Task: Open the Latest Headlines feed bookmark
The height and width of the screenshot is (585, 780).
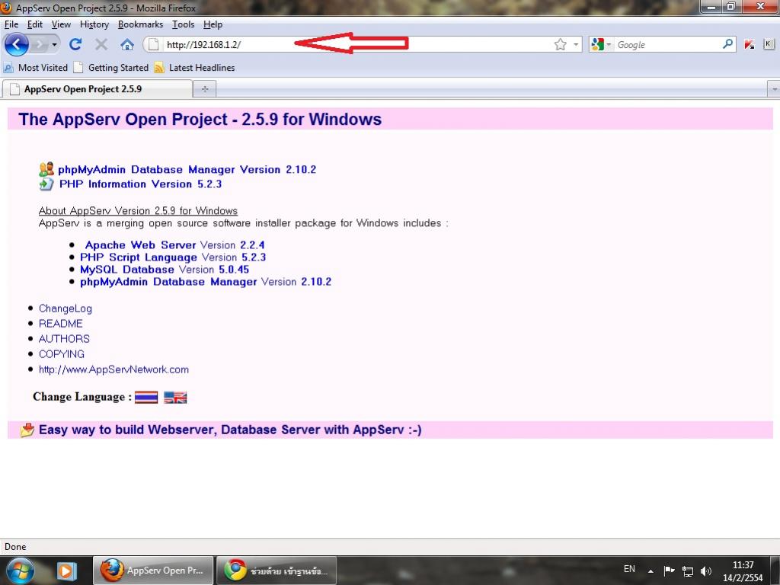Action: (194, 68)
